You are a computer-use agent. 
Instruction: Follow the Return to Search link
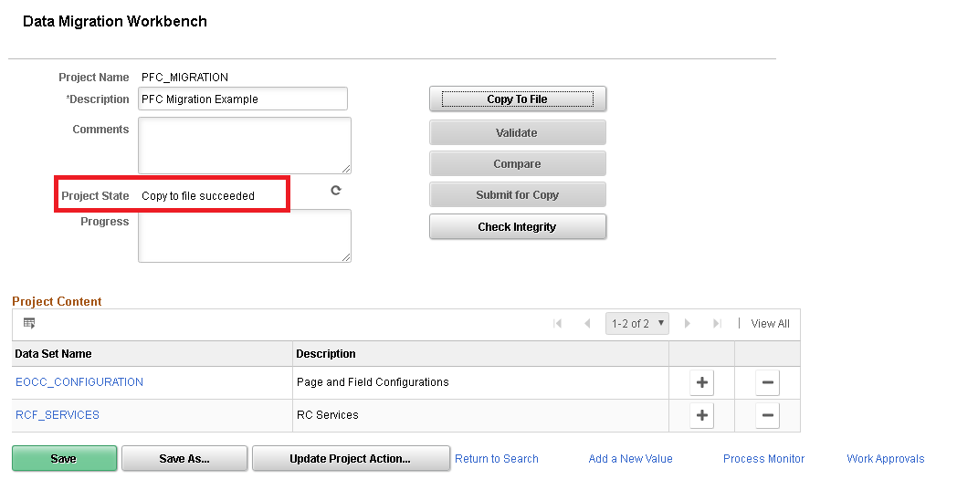click(496, 459)
